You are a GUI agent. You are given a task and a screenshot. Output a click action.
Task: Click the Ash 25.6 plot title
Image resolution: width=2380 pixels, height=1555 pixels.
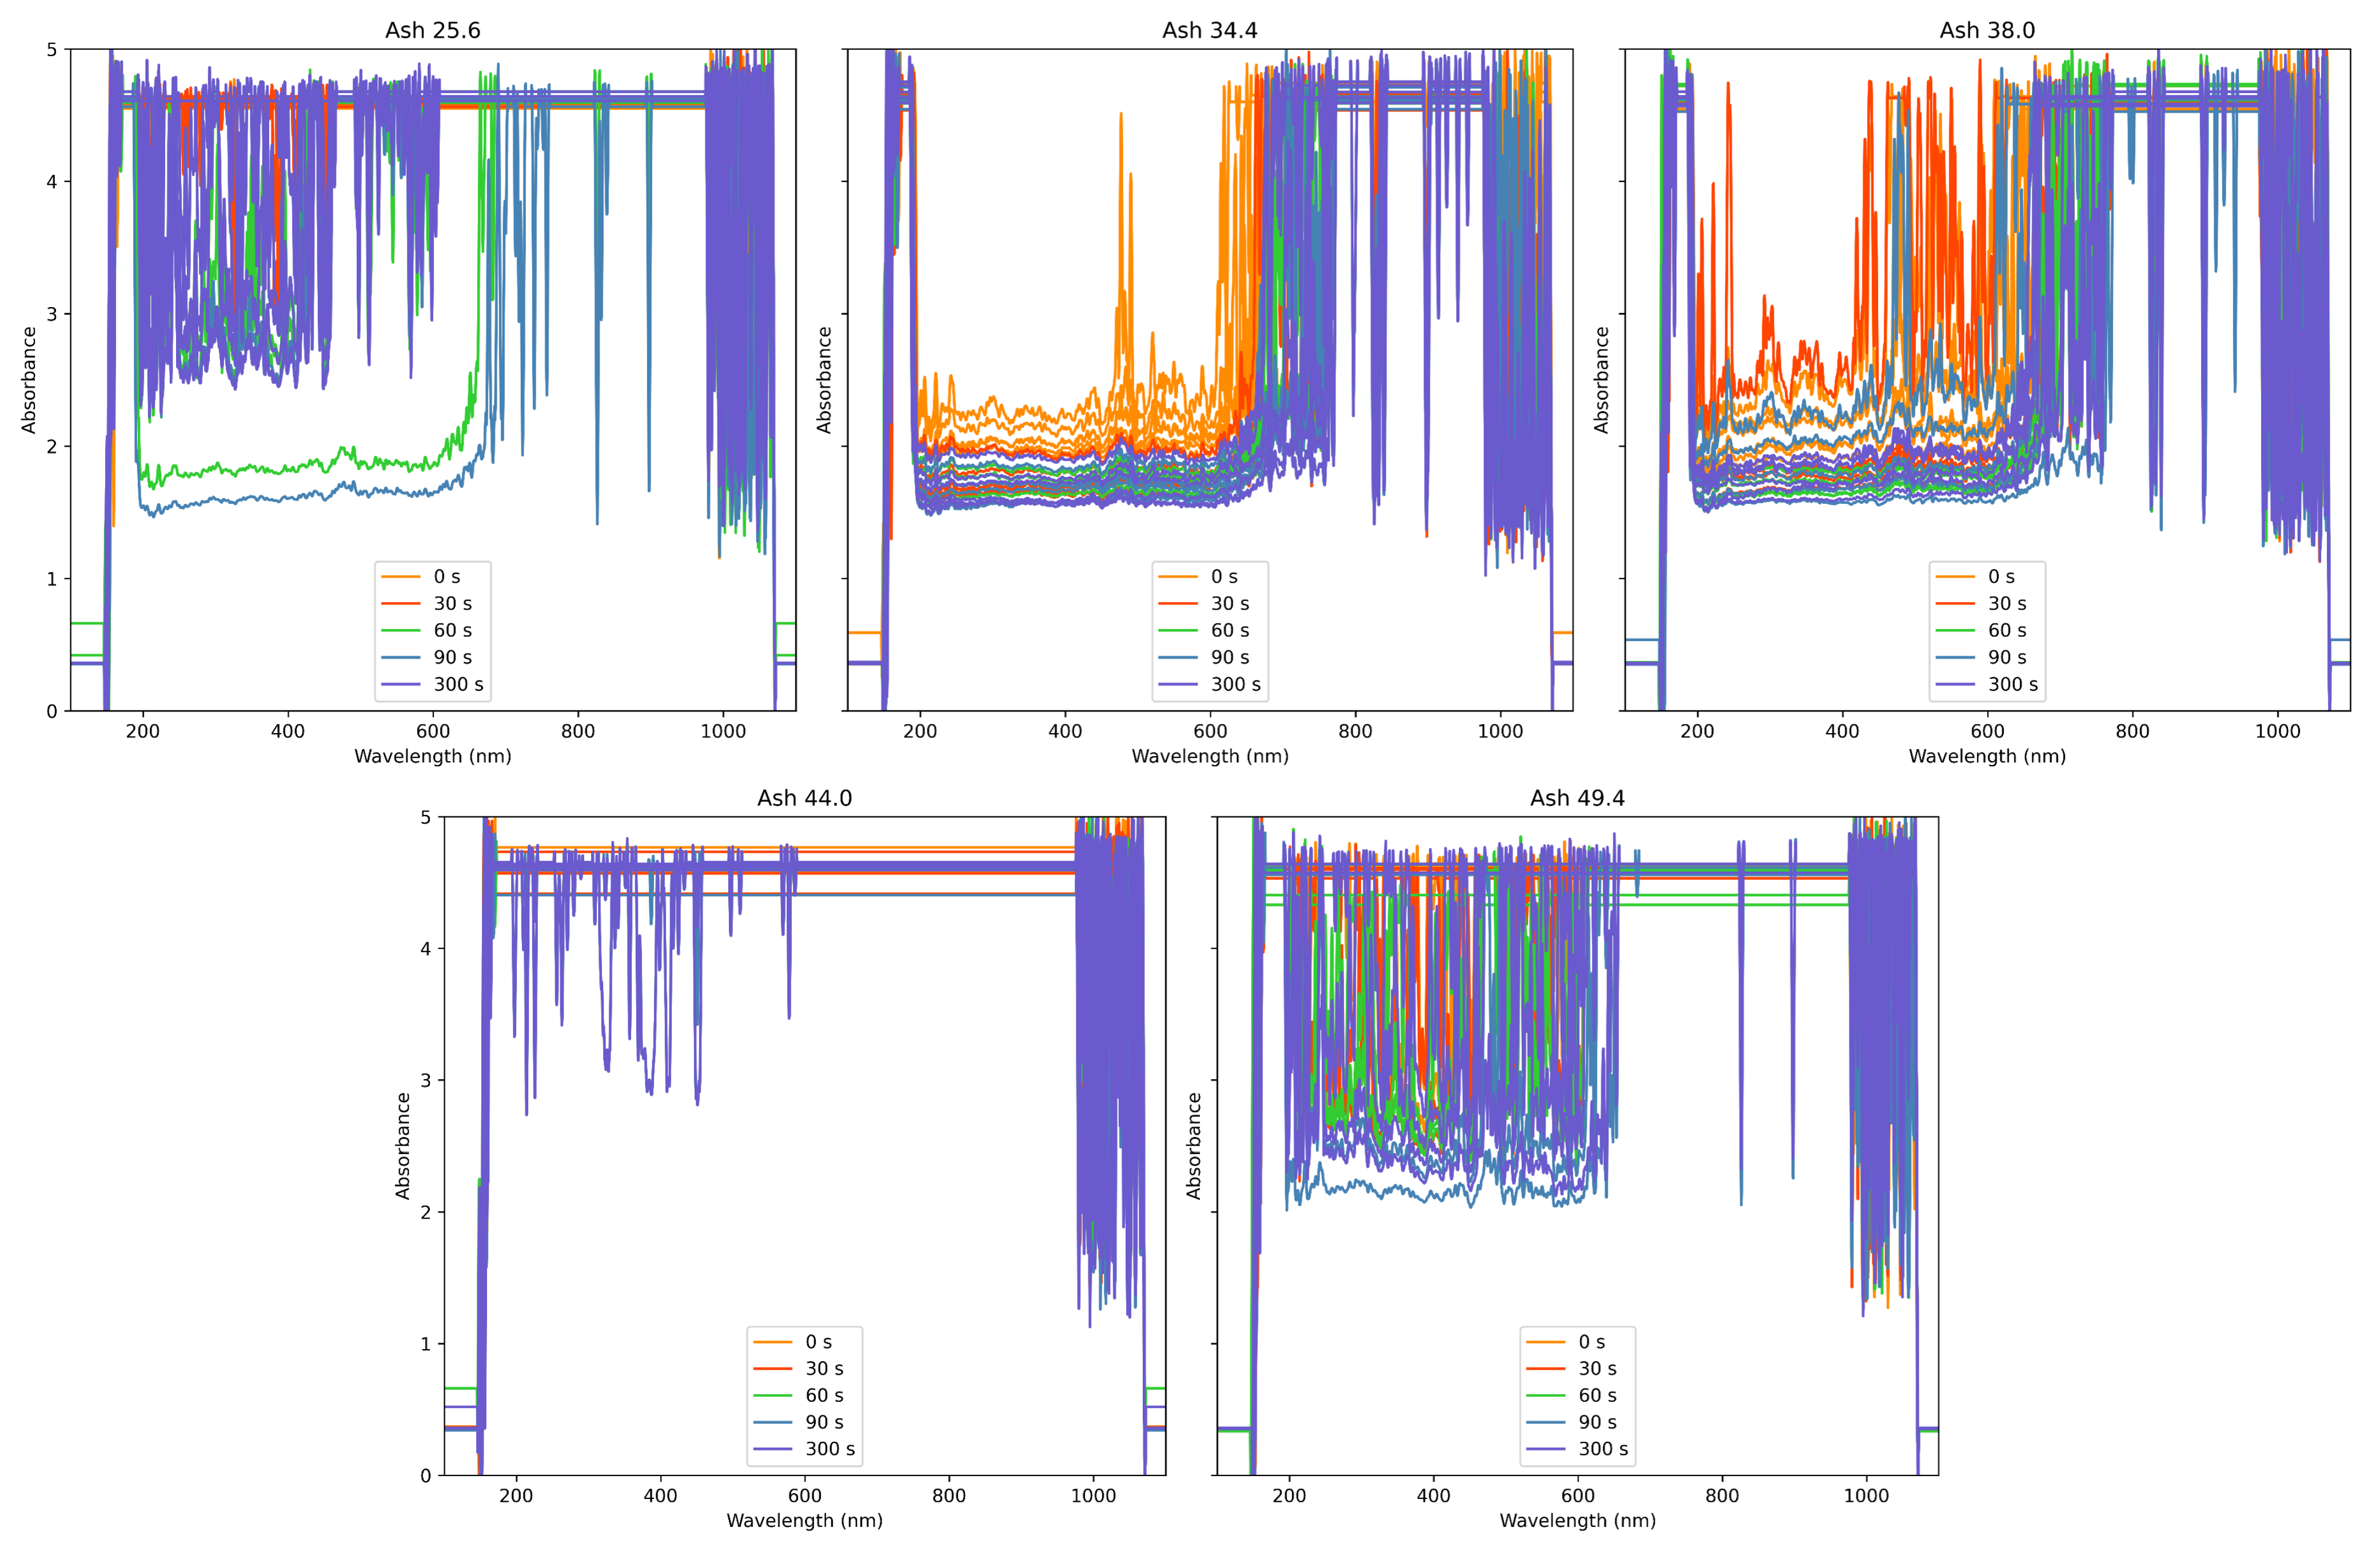coord(432,30)
